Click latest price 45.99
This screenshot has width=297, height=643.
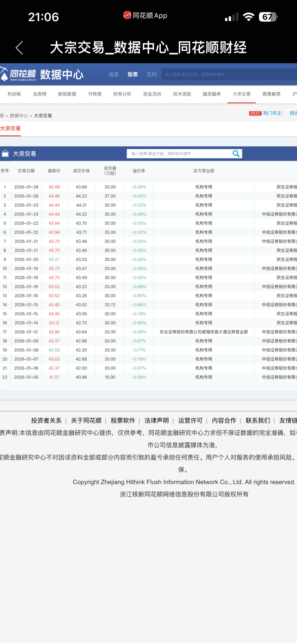54,187
